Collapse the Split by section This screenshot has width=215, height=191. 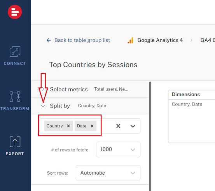coord(43,106)
